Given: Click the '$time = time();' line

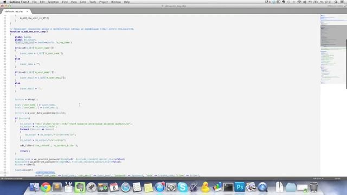Looking at the screenshot, I should (25, 165).
